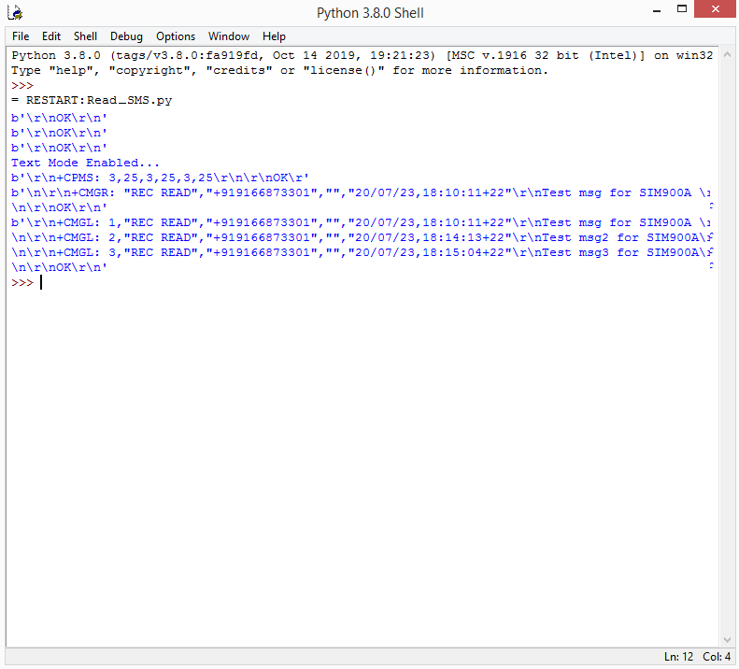Click the scrollbar up arrow
Viewport: 739px width, 669px height.
click(728, 53)
